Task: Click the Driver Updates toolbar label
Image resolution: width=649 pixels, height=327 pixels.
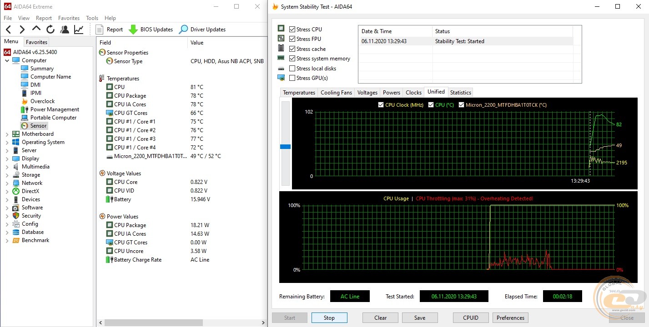Action: 208,30
